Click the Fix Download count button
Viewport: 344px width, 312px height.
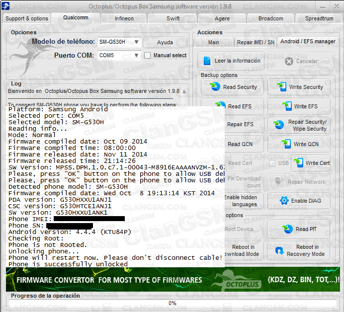(x=244, y=182)
